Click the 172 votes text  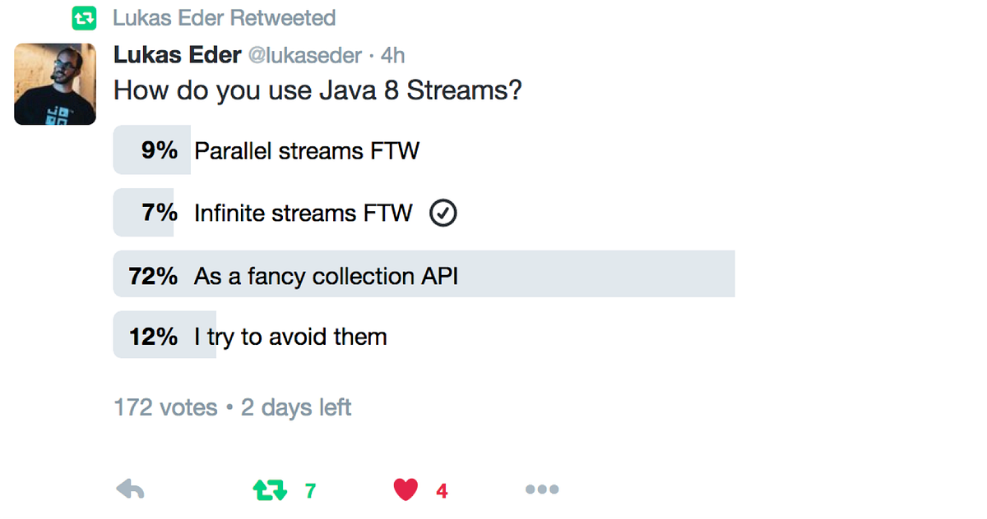tap(164, 406)
